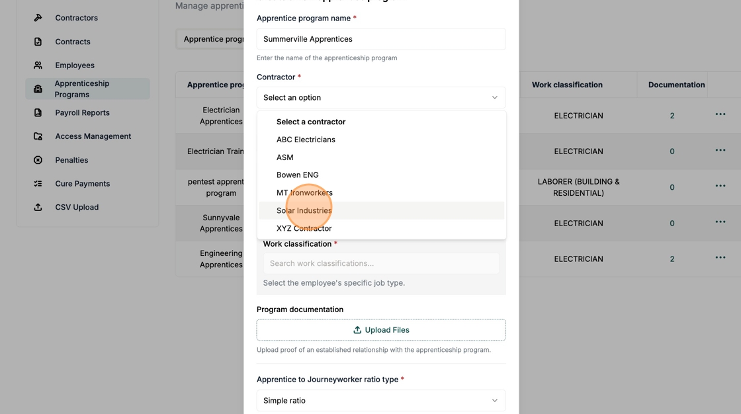Screen dimensions: 741x414
Task: Click the CSV Upload arrow icon
Action: 38,207
